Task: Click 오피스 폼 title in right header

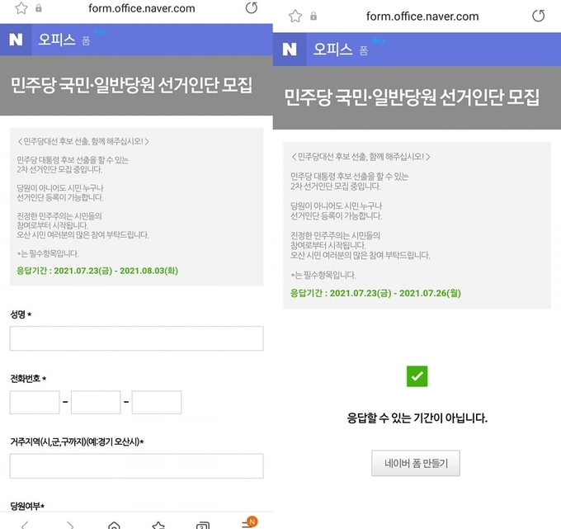Action: tap(340, 50)
